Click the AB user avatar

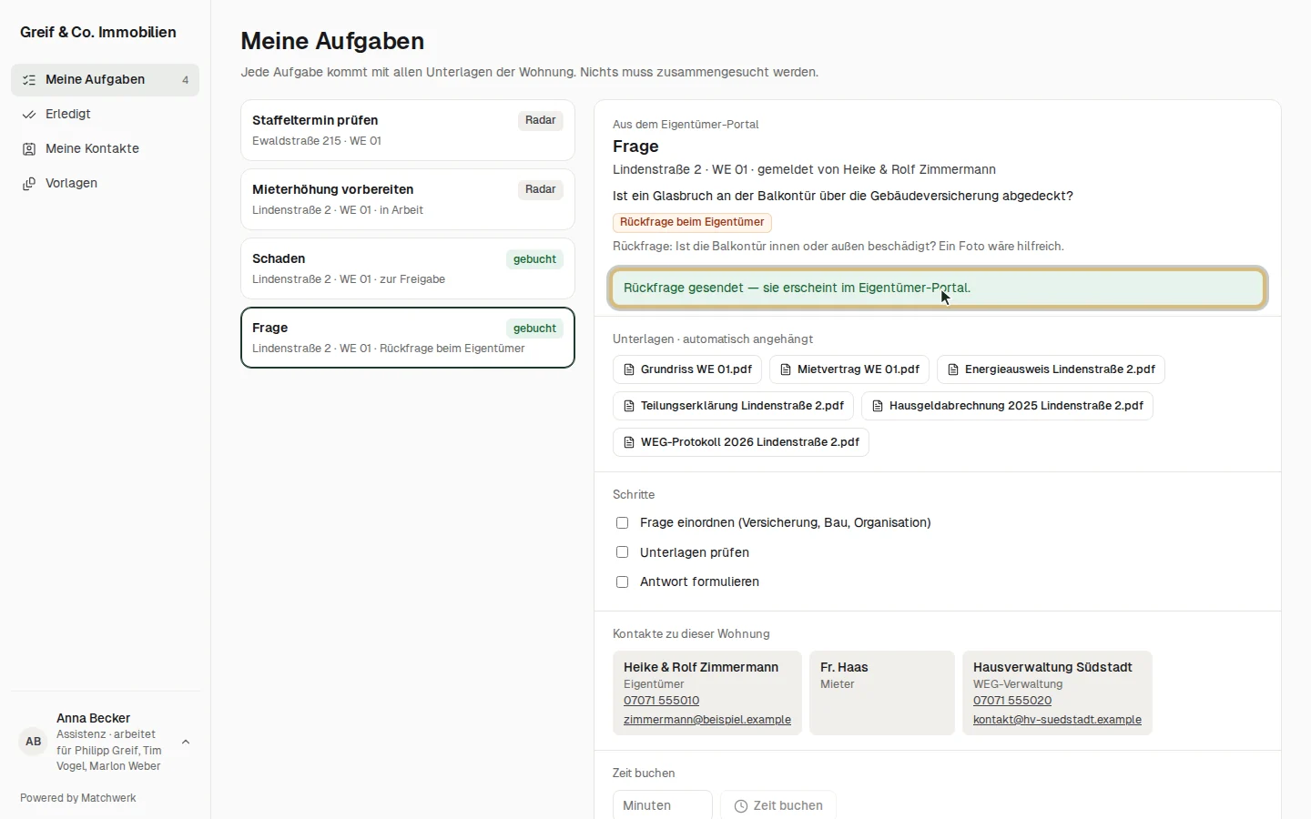tap(34, 742)
